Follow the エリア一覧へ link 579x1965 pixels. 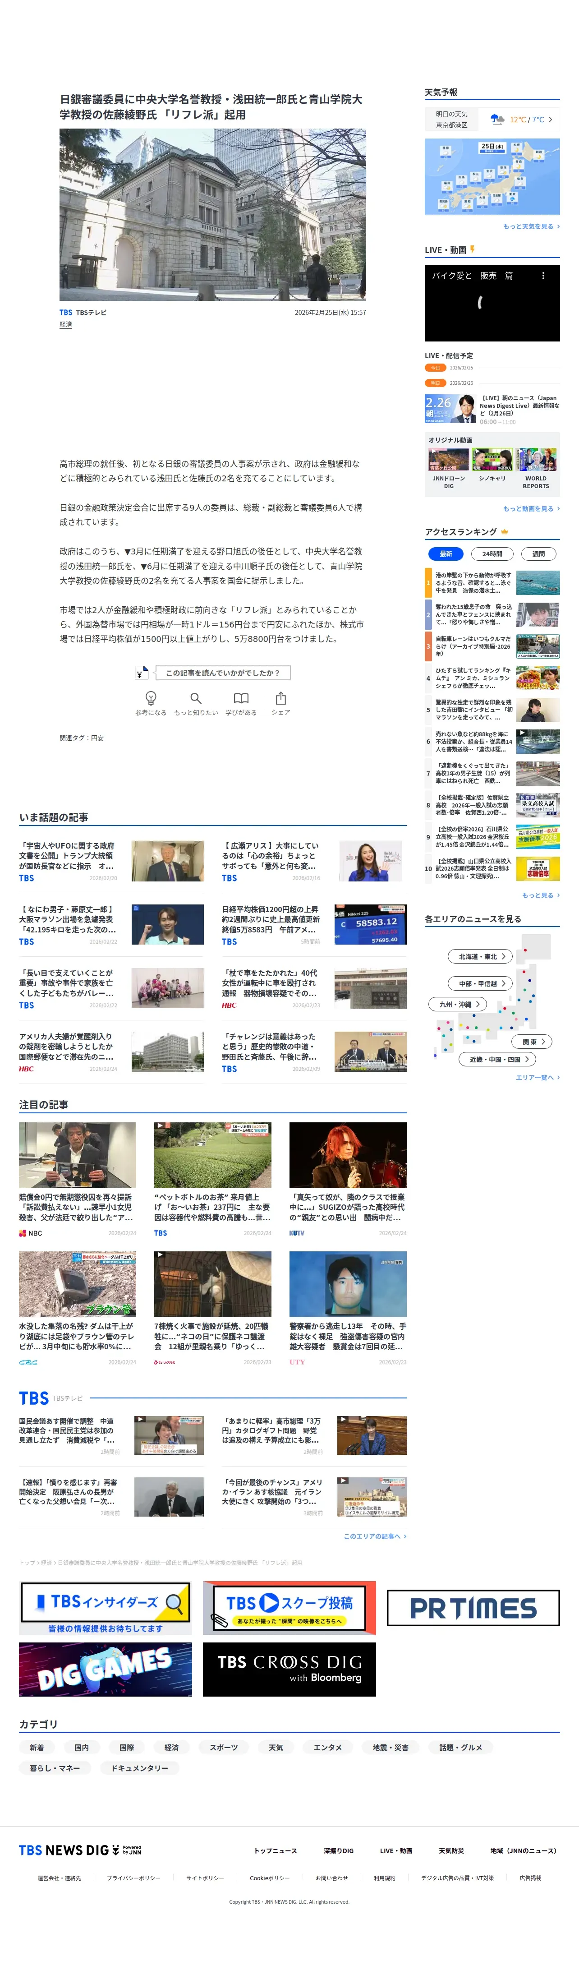coord(538,1077)
